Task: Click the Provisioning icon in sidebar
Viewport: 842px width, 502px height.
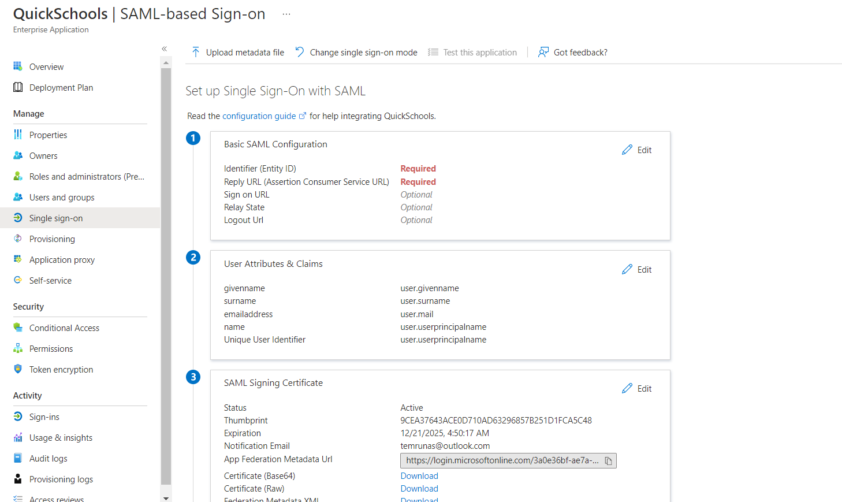Action: (18, 239)
